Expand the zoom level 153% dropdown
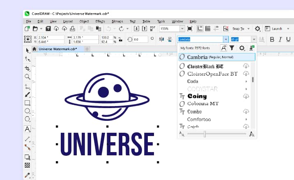The height and width of the screenshot is (180, 294). point(182,29)
